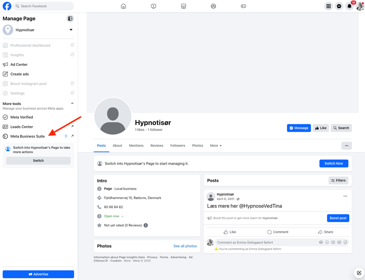Open the Marketplace icon
365x280 pixels.
coord(184,6)
